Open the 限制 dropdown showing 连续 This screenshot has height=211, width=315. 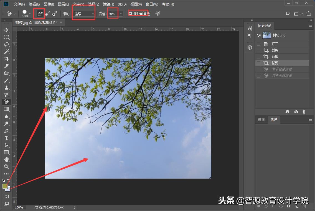click(x=84, y=13)
